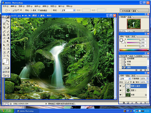Click the add layer mask icon

[128, 103]
